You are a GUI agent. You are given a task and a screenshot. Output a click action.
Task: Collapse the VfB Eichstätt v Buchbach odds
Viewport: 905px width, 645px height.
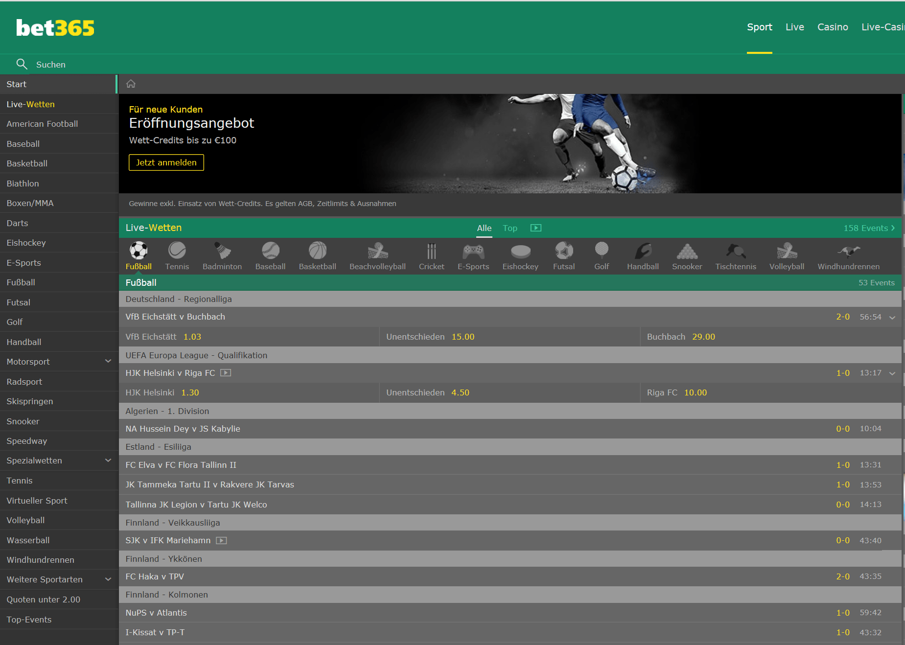point(892,317)
